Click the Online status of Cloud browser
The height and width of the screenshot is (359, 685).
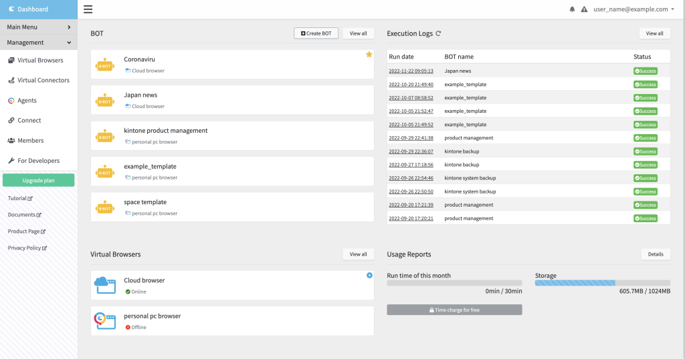click(x=136, y=292)
